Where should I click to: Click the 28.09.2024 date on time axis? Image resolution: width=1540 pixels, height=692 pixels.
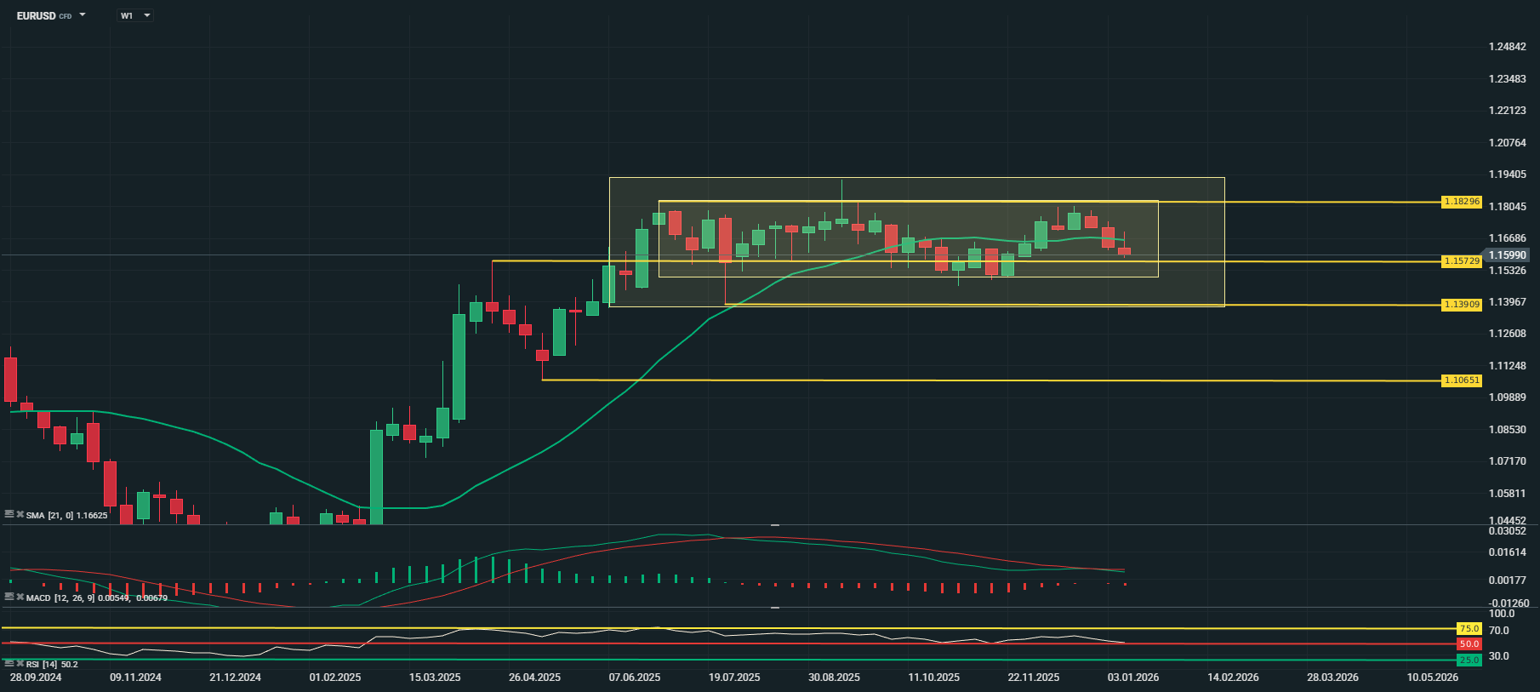(x=36, y=678)
